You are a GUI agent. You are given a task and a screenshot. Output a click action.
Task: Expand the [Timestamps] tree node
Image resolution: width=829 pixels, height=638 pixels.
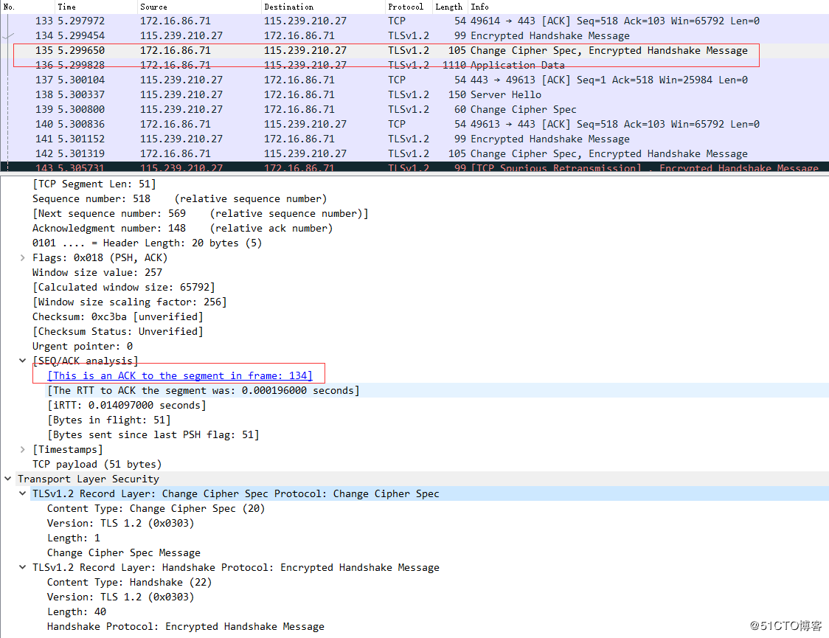pos(22,449)
